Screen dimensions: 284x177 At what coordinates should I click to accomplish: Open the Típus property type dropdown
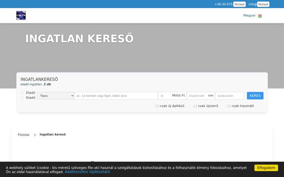point(56,96)
